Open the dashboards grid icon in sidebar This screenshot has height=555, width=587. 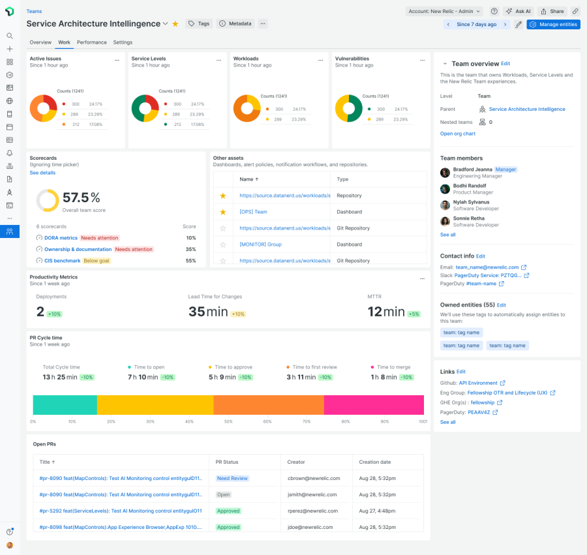(x=10, y=62)
